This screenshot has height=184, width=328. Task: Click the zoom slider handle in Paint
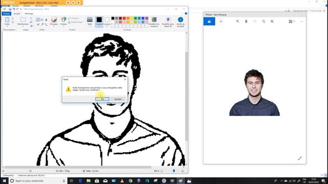(x=174, y=171)
